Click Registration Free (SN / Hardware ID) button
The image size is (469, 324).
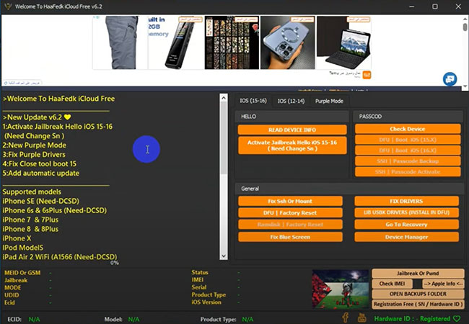coord(418,304)
